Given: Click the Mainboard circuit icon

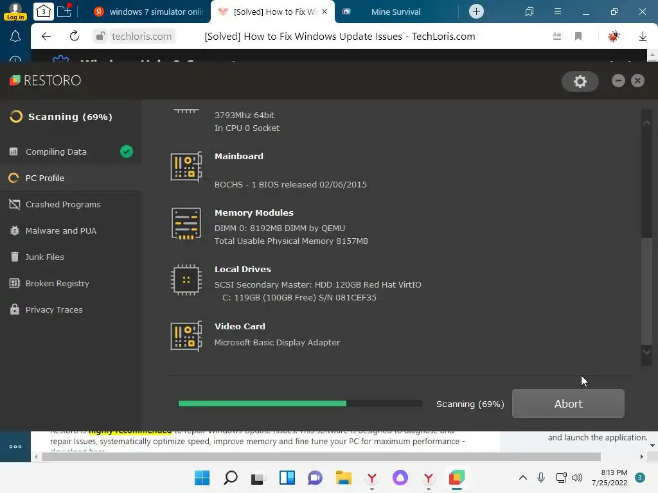Looking at the screenshot, I should (186, 167).
